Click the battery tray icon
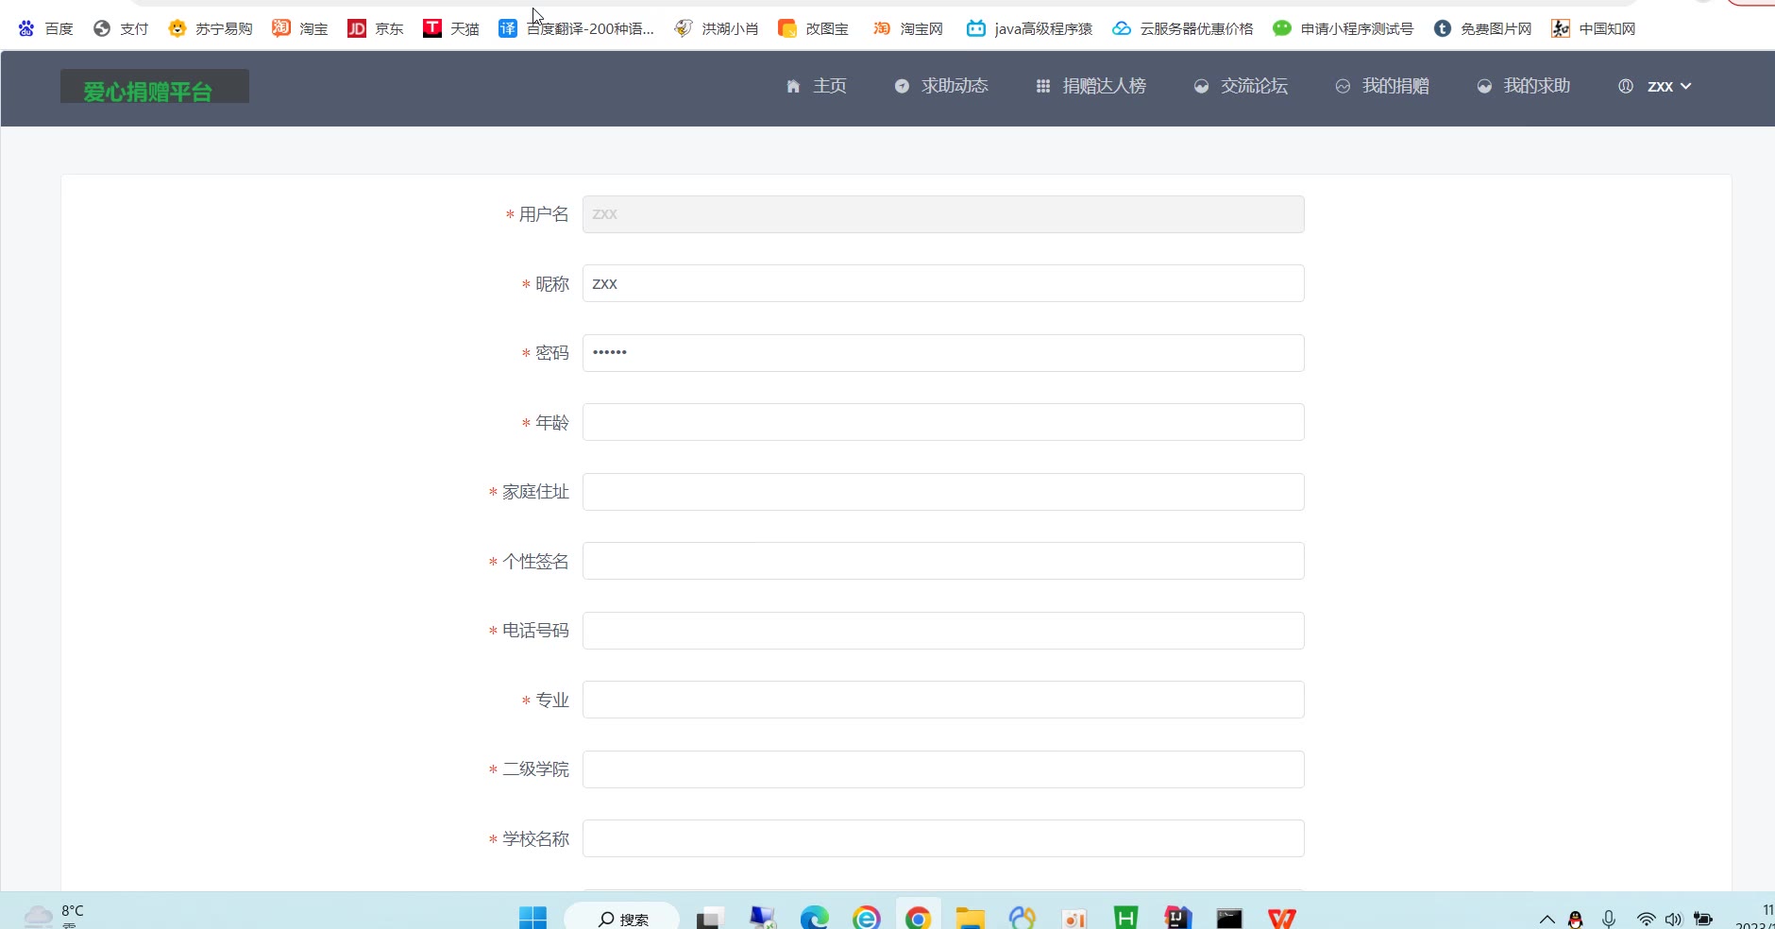 click(1703, 919)
